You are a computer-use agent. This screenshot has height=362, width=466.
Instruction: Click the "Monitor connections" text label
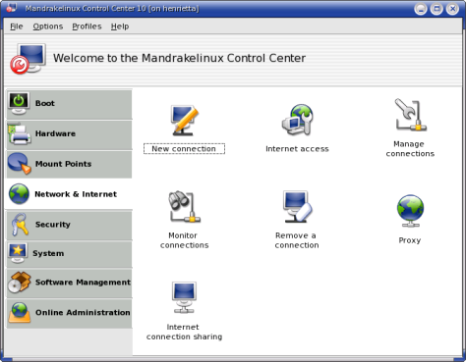pyautogui.click(x=184, y=240)
